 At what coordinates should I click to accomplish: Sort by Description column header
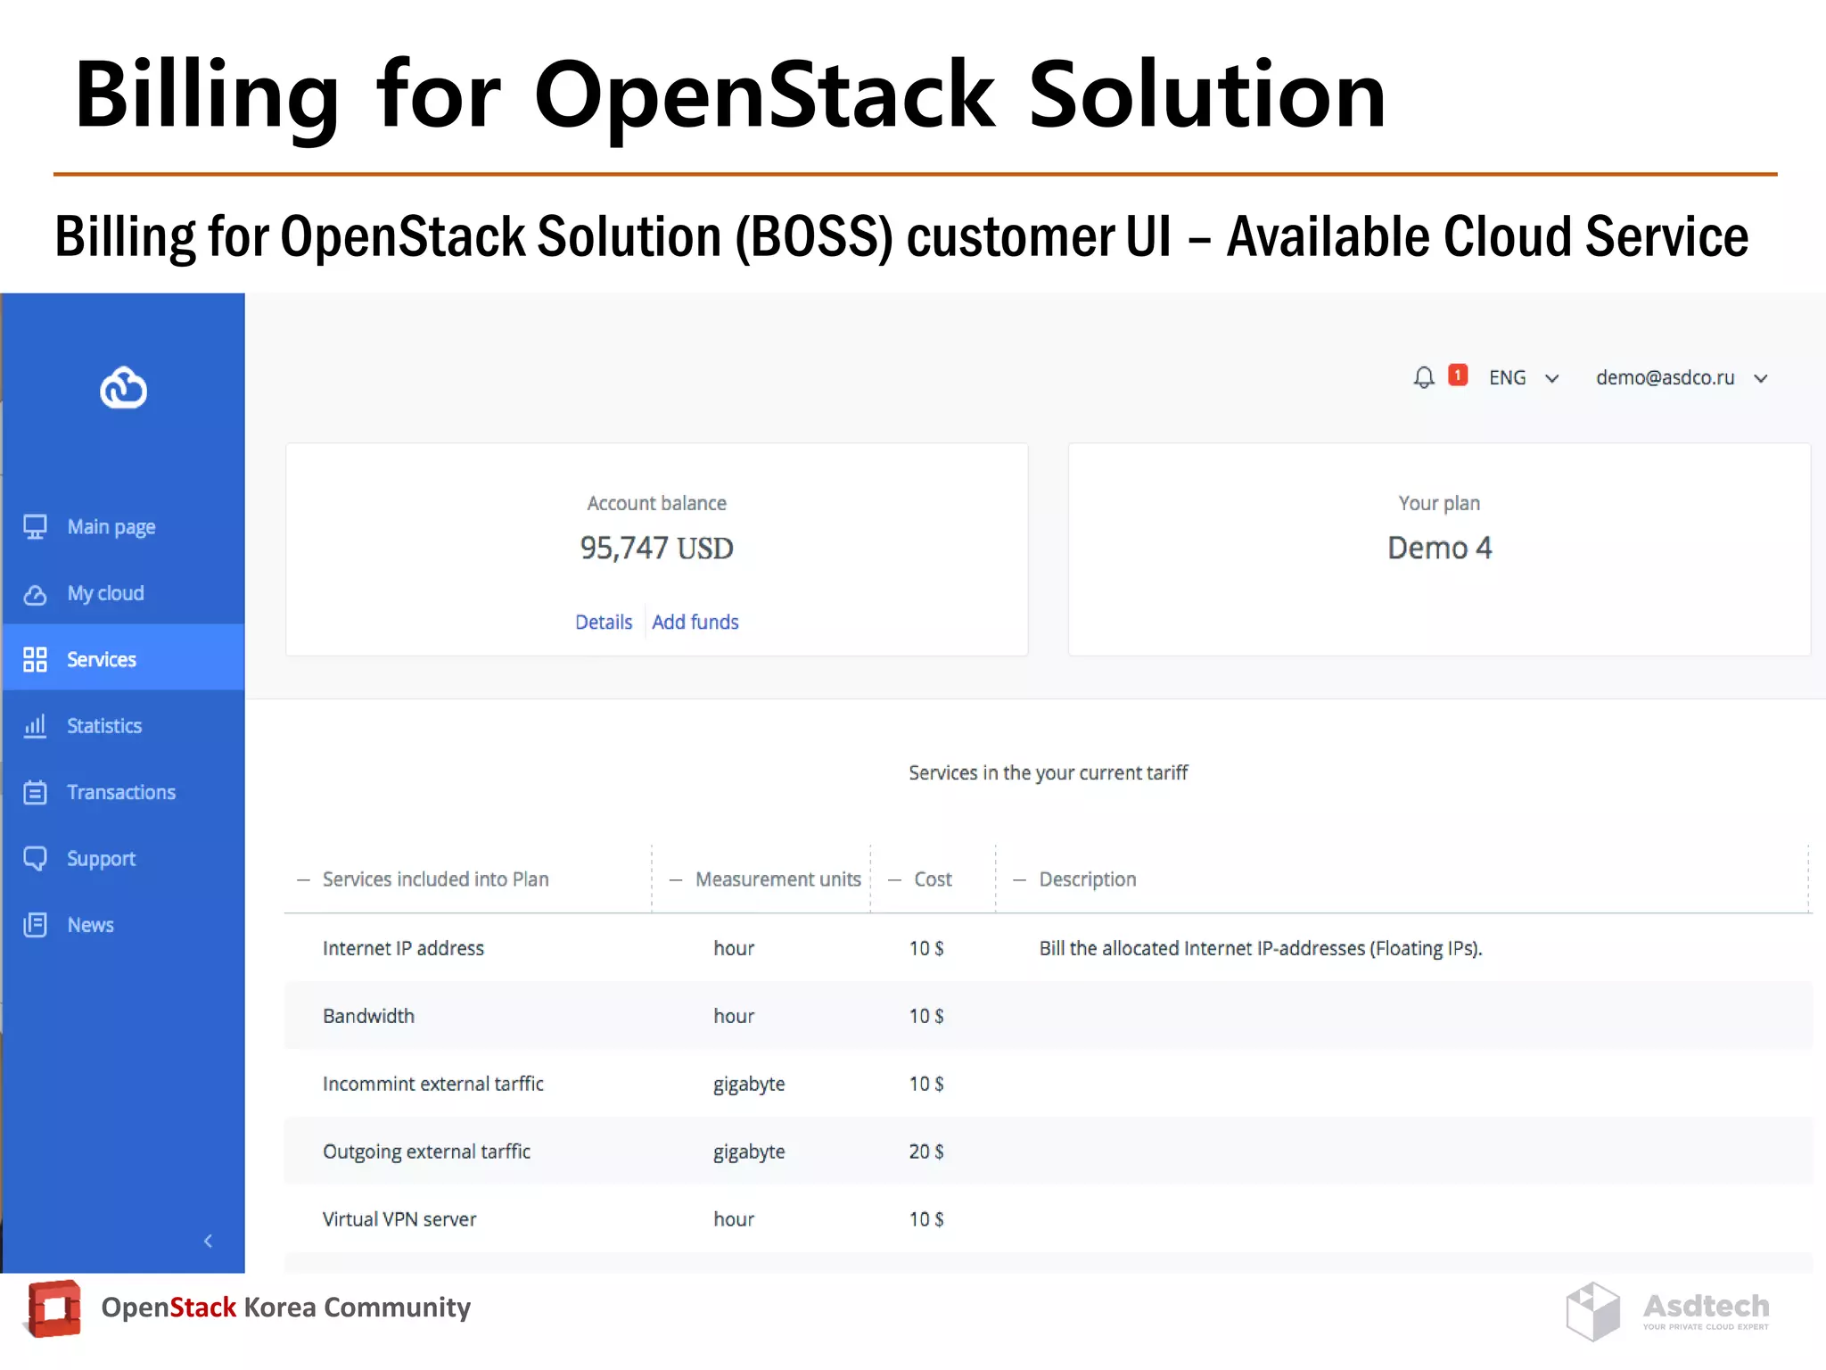coord(1088,879)
